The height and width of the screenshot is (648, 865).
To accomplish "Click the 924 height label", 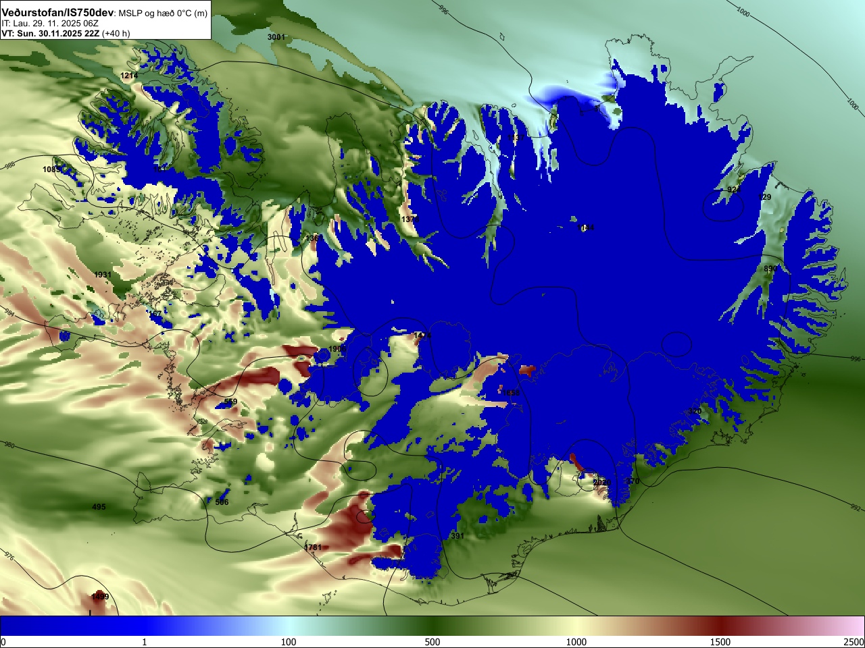I will 734,190.
